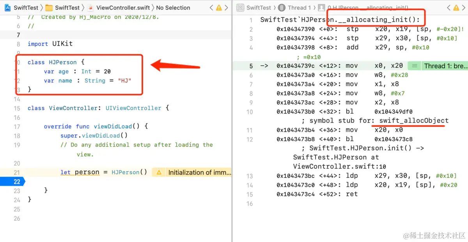Click line number 10 in assembly gutter
468x242 pixels.
[249, 112]
